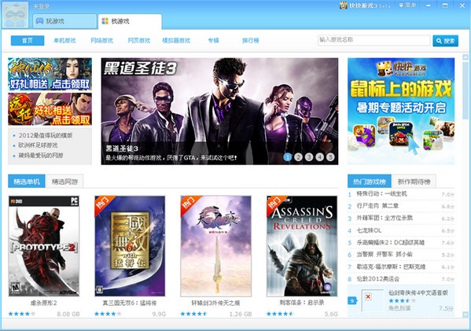The image size is (471, 331).
Task: Click broken image thumbnail of rank 9 game
Action: coord(373,300)
